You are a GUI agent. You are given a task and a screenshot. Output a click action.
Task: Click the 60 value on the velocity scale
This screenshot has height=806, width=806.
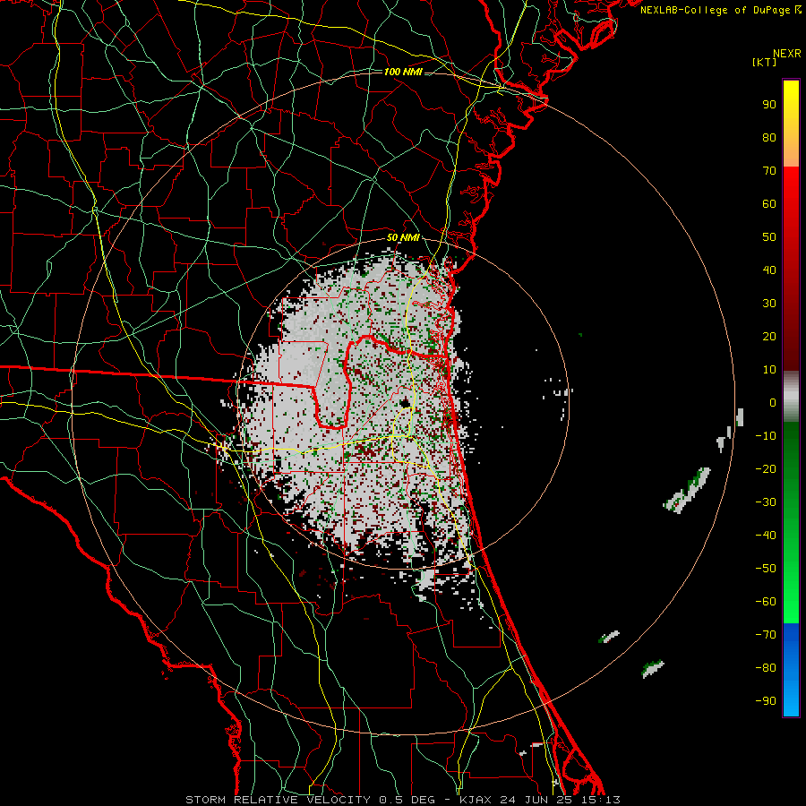pos(769,204)
